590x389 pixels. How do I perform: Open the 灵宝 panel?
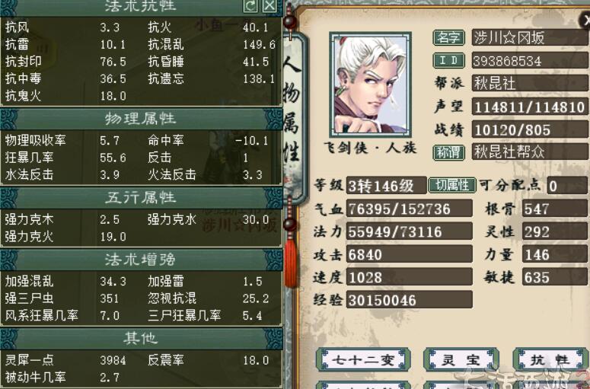pyautogui.click(x=461, y=360)
